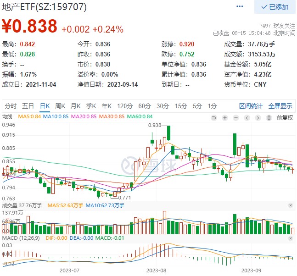This screenshot has width=297, height=276.
Task: Click 全屏显示 fullscreen link
Action: 280,106
